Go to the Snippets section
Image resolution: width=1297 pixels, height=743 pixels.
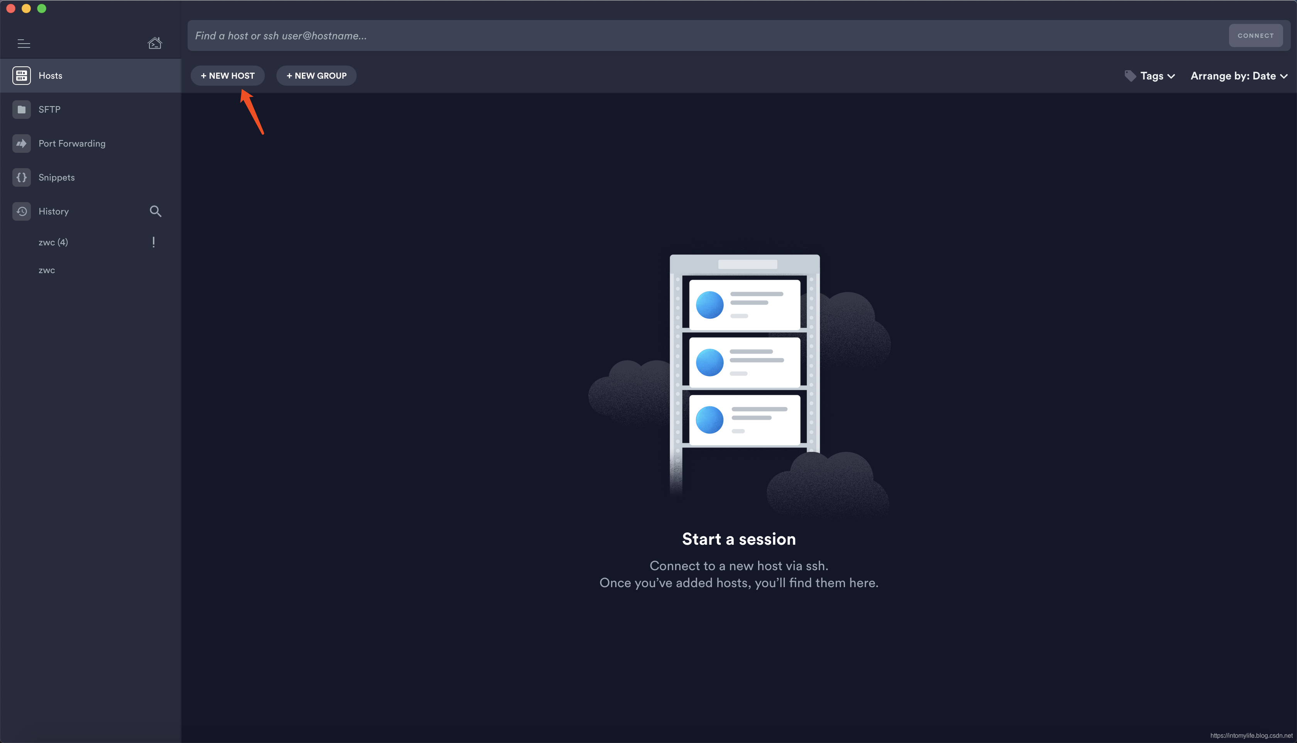click(x=57, y=177)
